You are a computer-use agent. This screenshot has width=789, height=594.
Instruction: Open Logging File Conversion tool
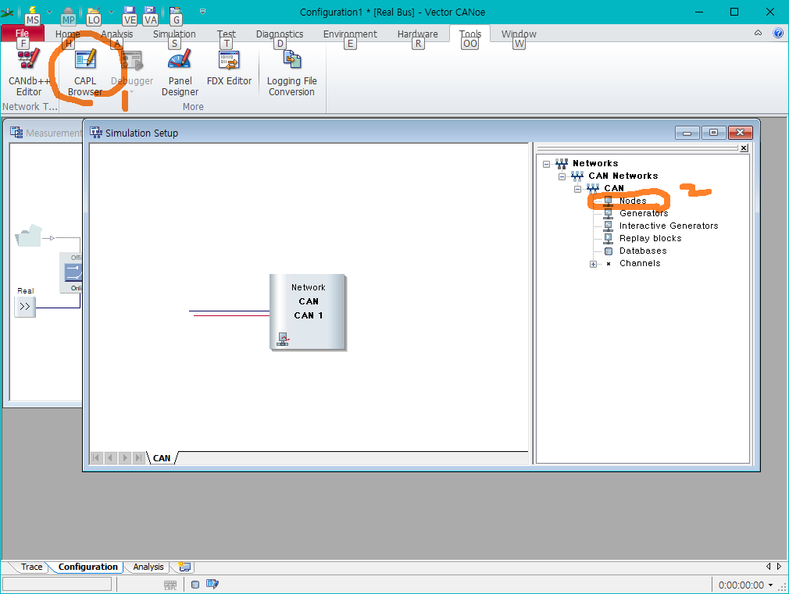291,73
